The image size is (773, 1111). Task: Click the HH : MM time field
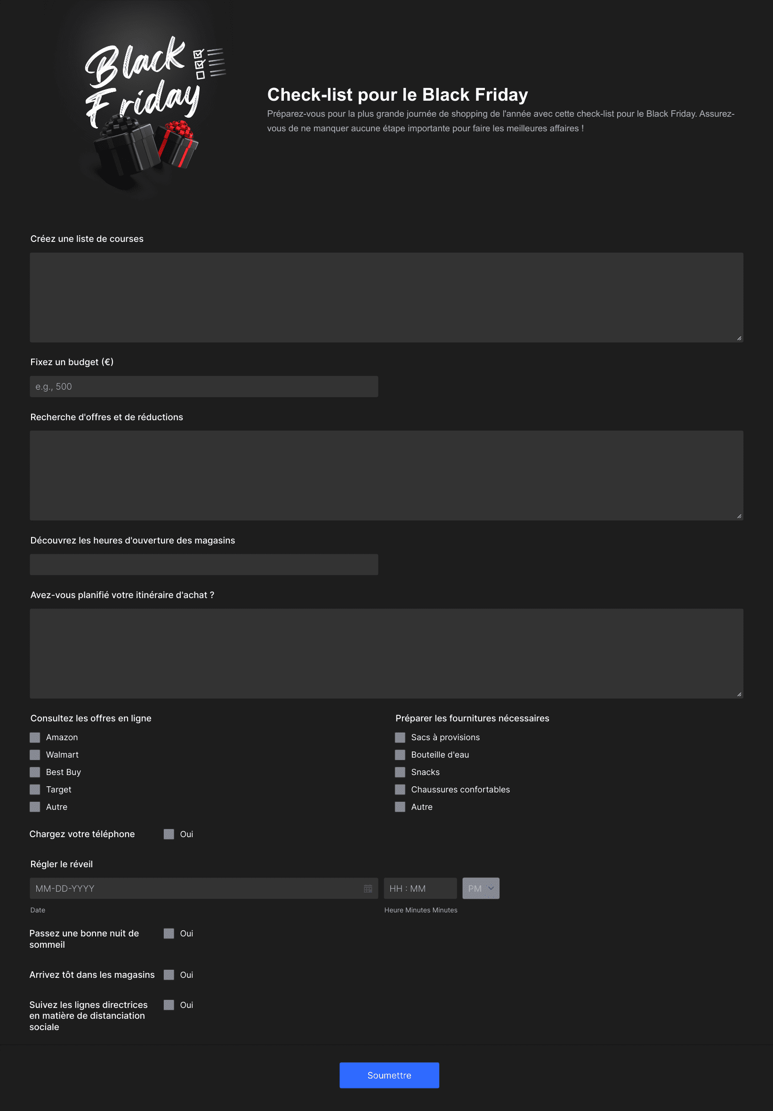419,888
